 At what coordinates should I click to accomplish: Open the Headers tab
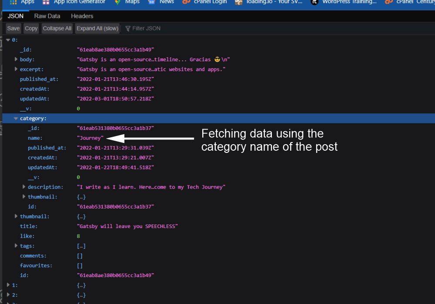pyautogui.click(x=82, y=16)
